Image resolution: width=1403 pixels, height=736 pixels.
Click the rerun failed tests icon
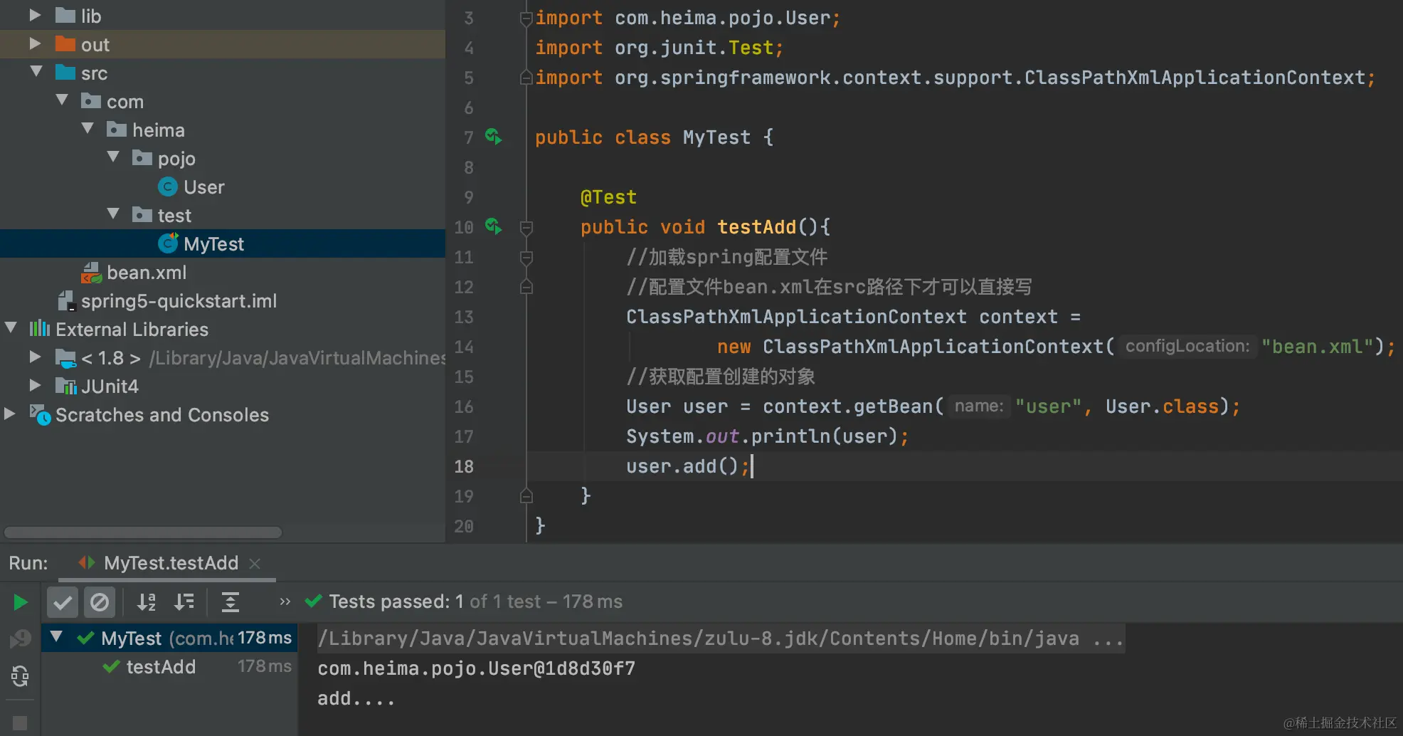click(21, 638)
